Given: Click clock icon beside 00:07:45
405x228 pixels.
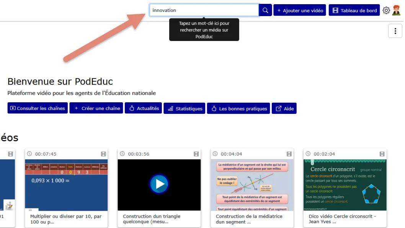Looking at the screenshot, I should click(29, 154).
